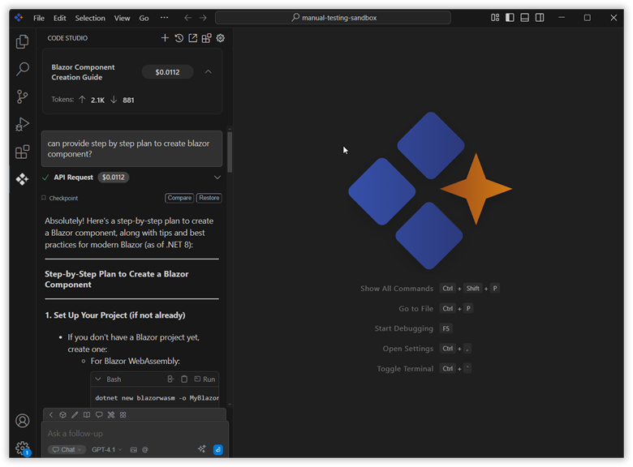Pop out Code Studio in a new window
Screen dimensions: 633x467
coord(192,38)
